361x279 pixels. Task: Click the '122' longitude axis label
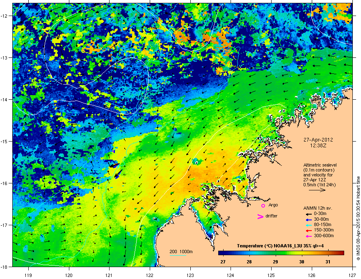150,275
